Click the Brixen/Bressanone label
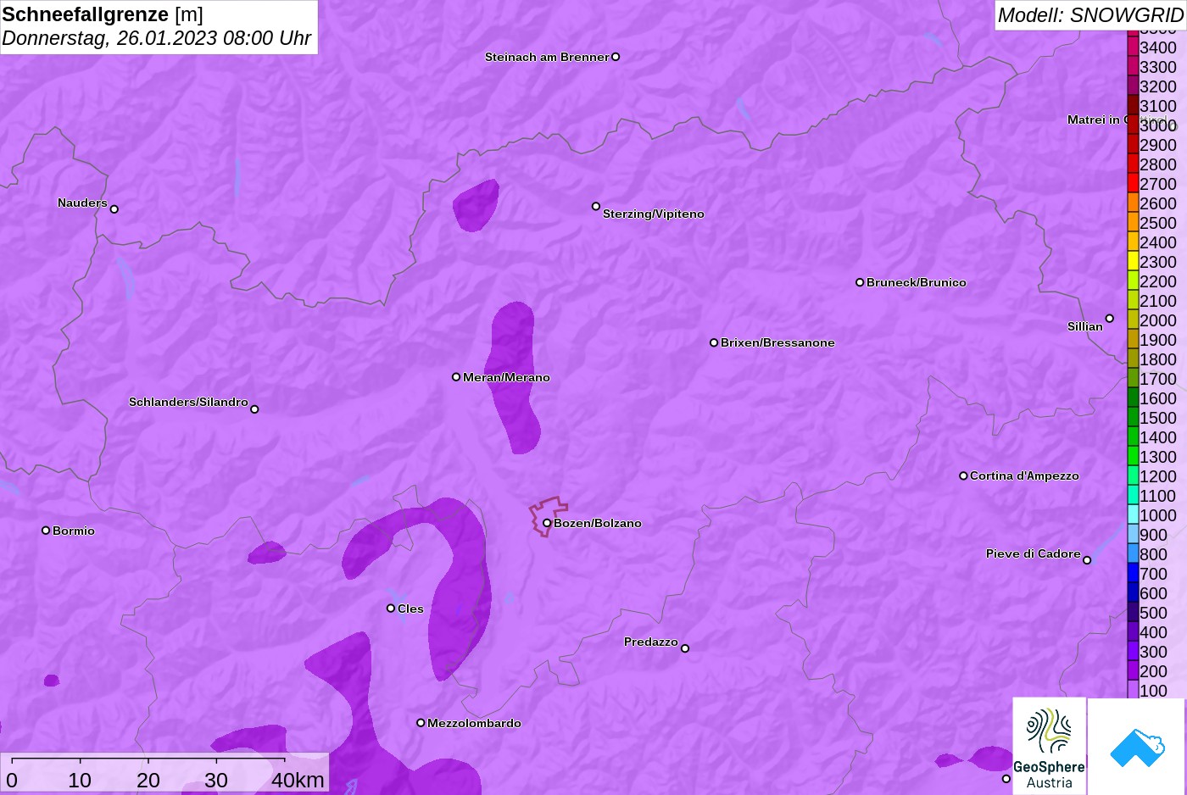The height and width of the screenshot is (795, 1187). coord(777,342)
